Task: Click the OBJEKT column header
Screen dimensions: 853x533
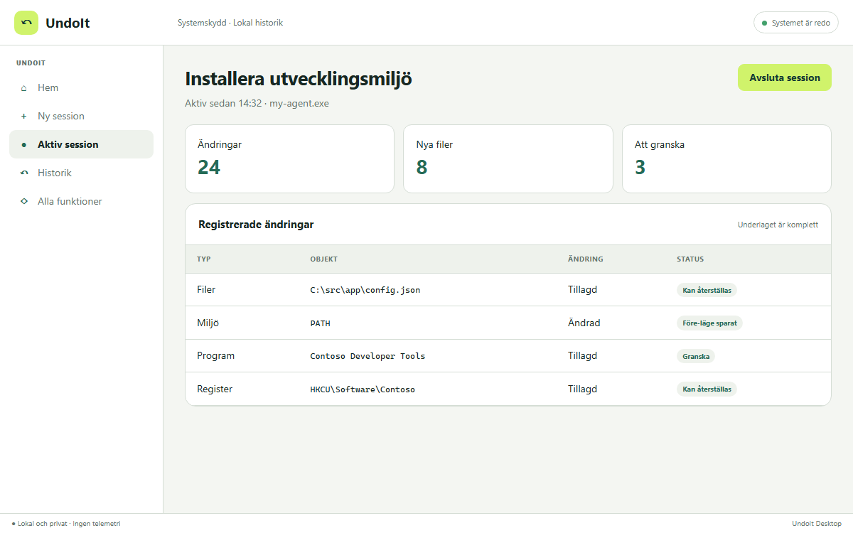Action: 324,259
